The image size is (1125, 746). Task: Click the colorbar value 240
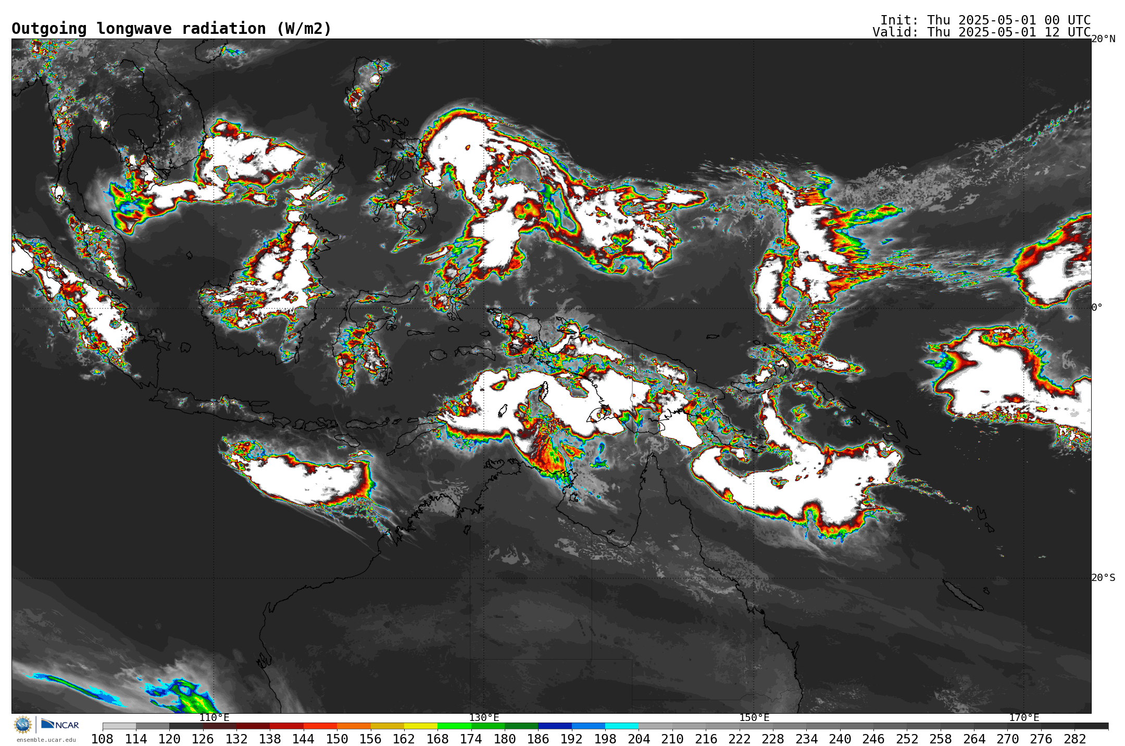[x=840, y=739]
